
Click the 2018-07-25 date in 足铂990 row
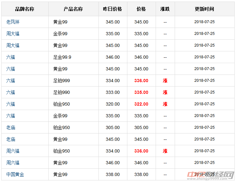click(205, 92)
